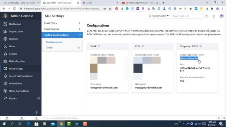Open the Mail app from taskbar
Screen dimensions: 226x127
(x=53, y=124)
